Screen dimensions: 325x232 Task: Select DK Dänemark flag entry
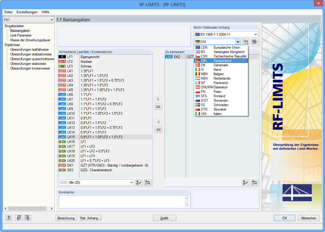point(221,65)
